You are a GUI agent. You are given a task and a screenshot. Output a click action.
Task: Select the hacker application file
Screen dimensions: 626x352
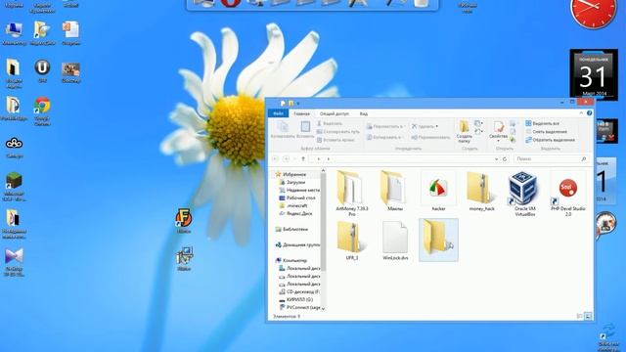pos(438,192)
